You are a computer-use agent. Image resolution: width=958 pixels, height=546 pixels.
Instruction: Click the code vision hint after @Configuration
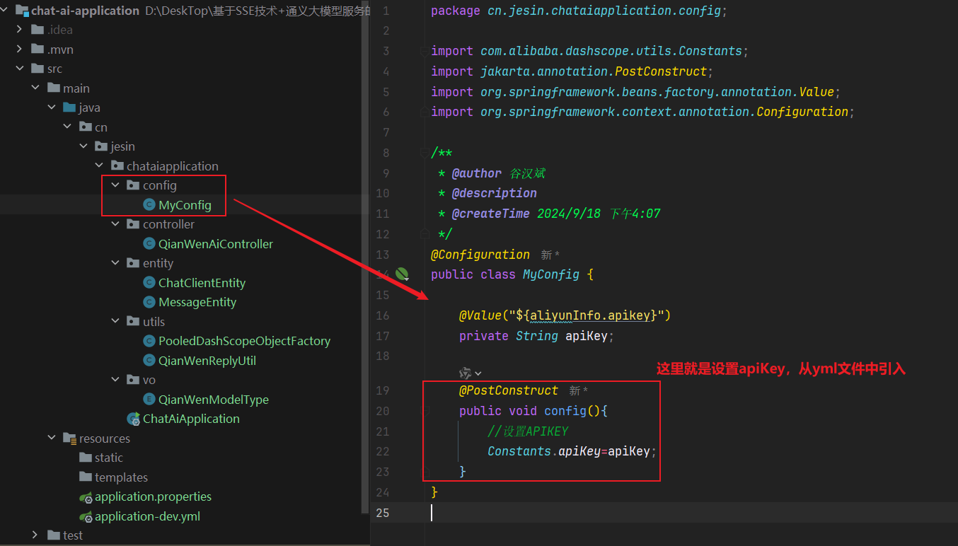click(x=550, y=255)
